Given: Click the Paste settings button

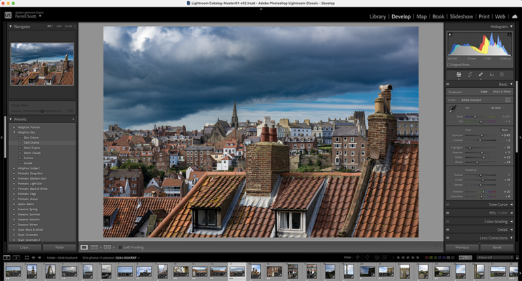Looking at the screenshot, I should coord(60,248).
